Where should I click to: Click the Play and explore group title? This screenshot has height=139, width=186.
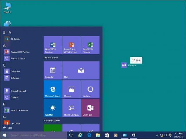(52, 120)
